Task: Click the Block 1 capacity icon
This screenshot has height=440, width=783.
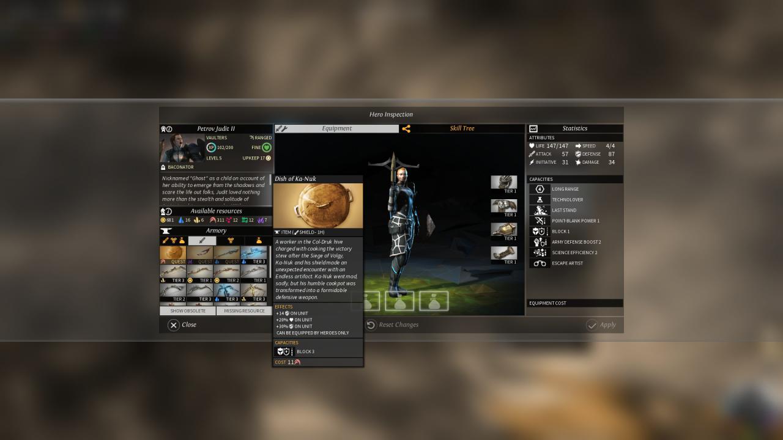Action: pyautogui.click(x=540, y=232)
